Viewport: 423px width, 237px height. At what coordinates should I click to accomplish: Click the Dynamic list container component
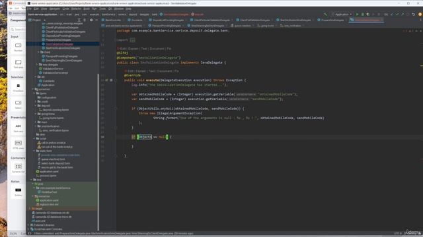coord(18,169)
